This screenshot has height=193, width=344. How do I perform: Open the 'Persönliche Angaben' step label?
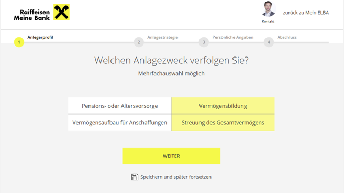[233, 37]
